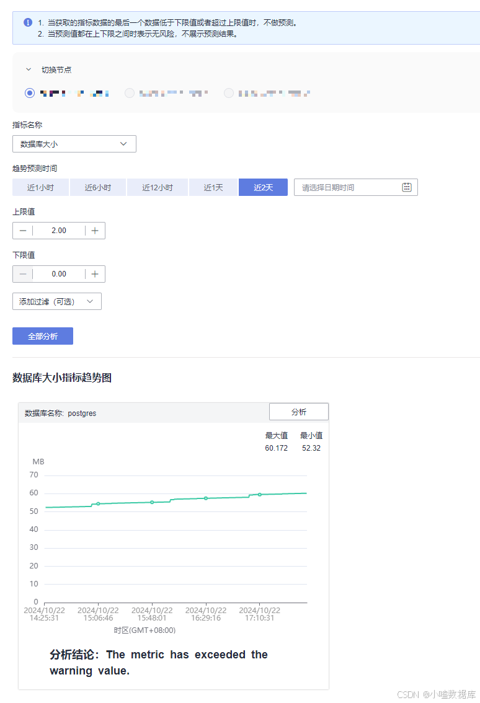480x703 pixels.
Task: Select the 近2天 time range tab
Action: click(x=264, y=187)
